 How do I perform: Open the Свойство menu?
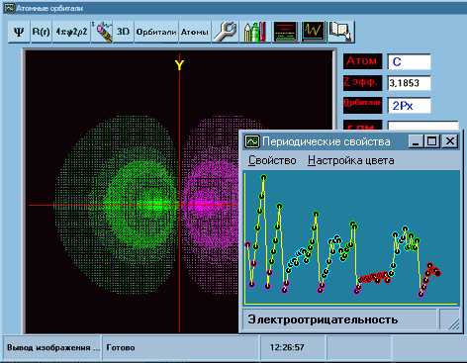coord(272,160)
